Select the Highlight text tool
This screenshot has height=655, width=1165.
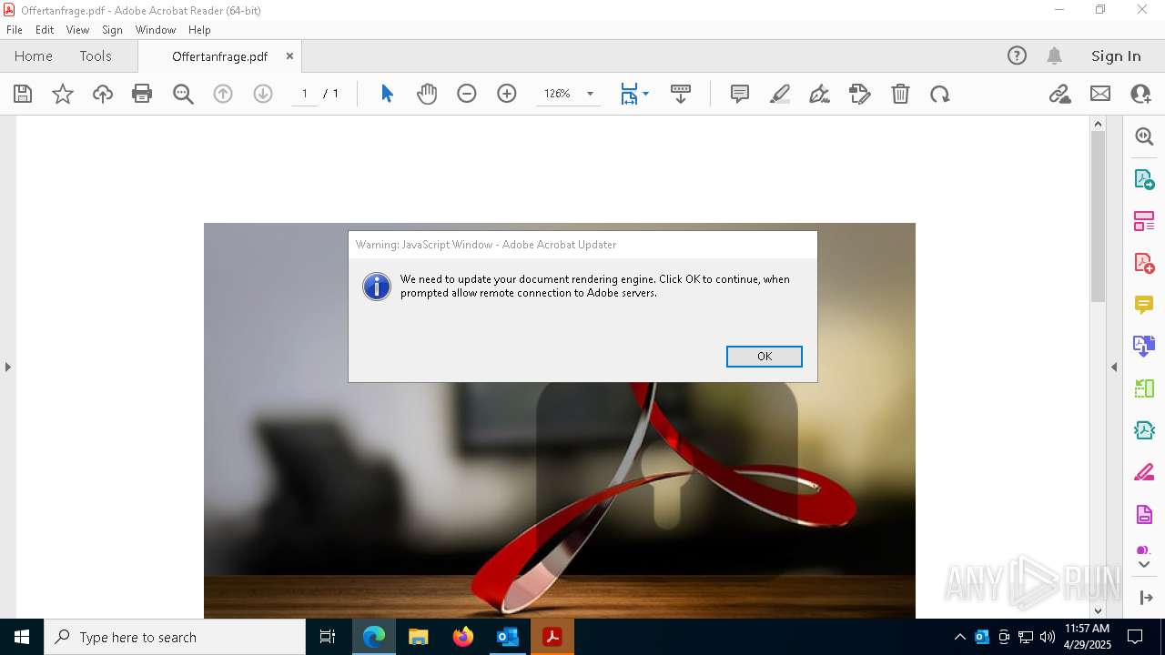point(780,94)
